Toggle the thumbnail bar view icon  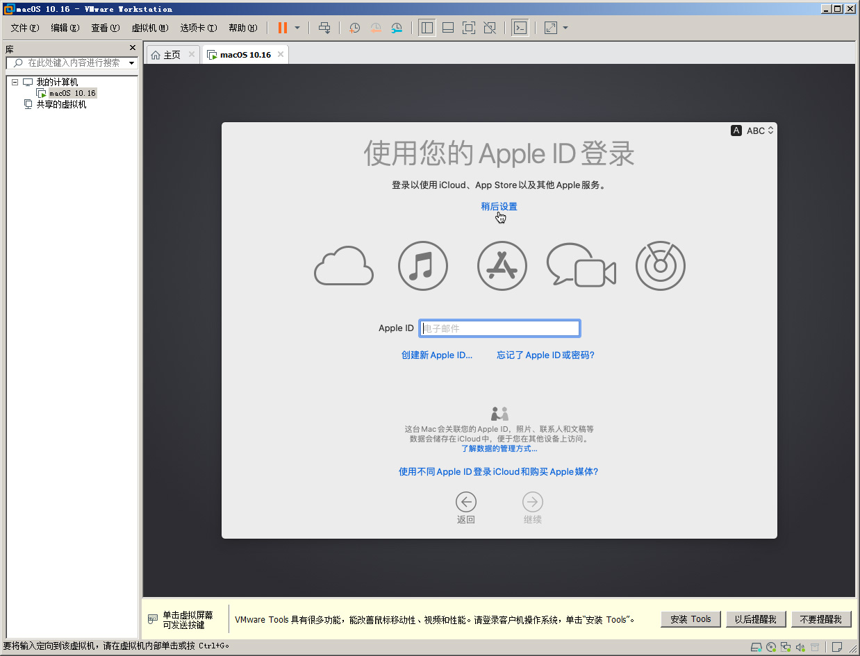tap(448, 28)
